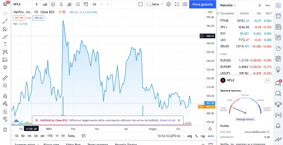The image size is (283, 145).
Task: Select the FTMIB watchlist row
Action: (245, 21)
